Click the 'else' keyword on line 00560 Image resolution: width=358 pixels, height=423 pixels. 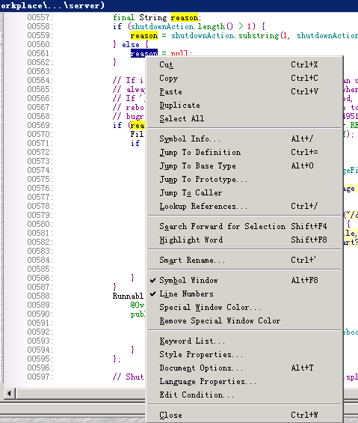(131, 44)
